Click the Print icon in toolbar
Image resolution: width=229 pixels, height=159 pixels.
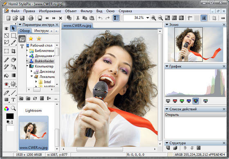coord(31,18)
